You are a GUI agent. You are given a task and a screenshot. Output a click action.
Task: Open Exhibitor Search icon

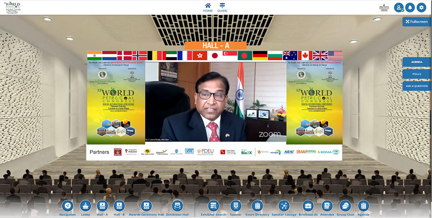tap(214, 206)
